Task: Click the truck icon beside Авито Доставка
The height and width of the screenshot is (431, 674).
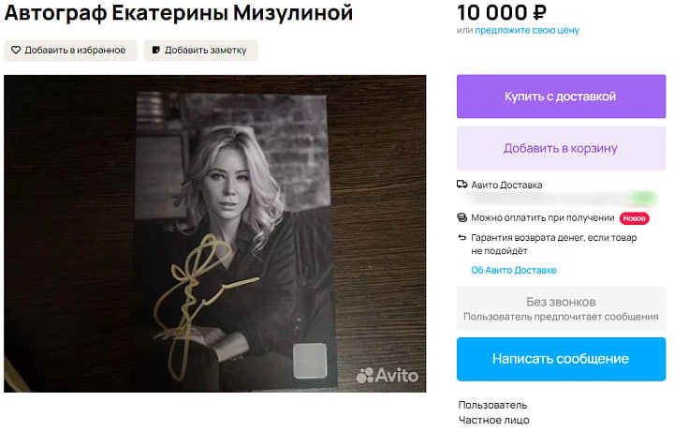Action: coord(462,185)
